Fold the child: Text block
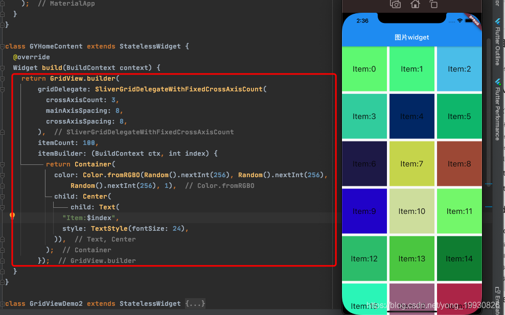505x315 pixels. 2,207
